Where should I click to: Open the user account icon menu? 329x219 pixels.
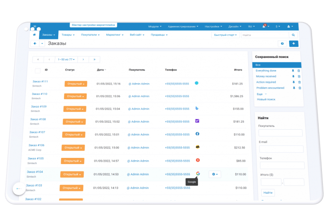[x=289, y=26]
